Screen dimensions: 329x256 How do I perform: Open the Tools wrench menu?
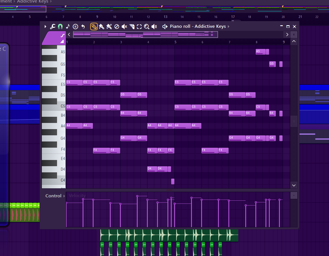tap(53, 27)
